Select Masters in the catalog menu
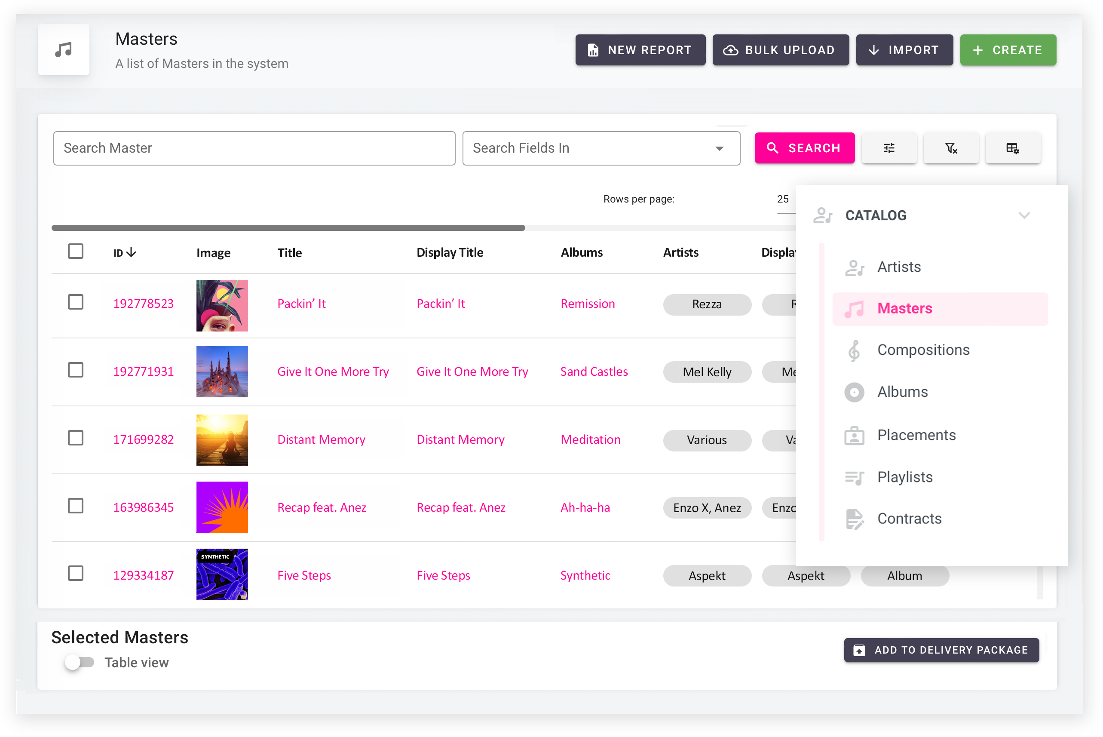 pyautogui.click(x=904, y=308)
